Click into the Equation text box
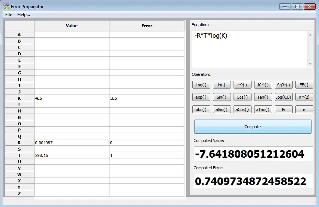Image resolution: width=319 pixels, height=207 pixels. coord(250,49)
